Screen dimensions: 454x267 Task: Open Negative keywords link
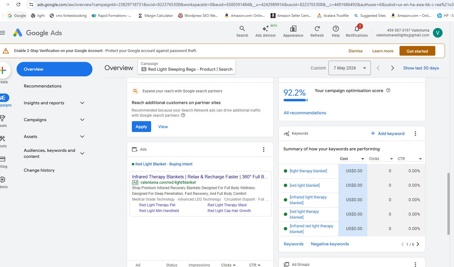330,244
